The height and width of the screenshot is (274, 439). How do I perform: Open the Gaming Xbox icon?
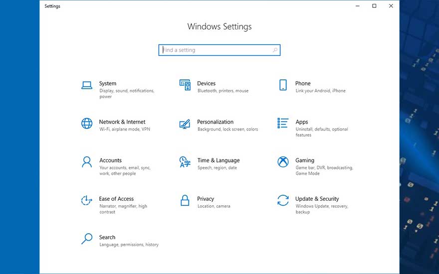(x=283, y=161)
